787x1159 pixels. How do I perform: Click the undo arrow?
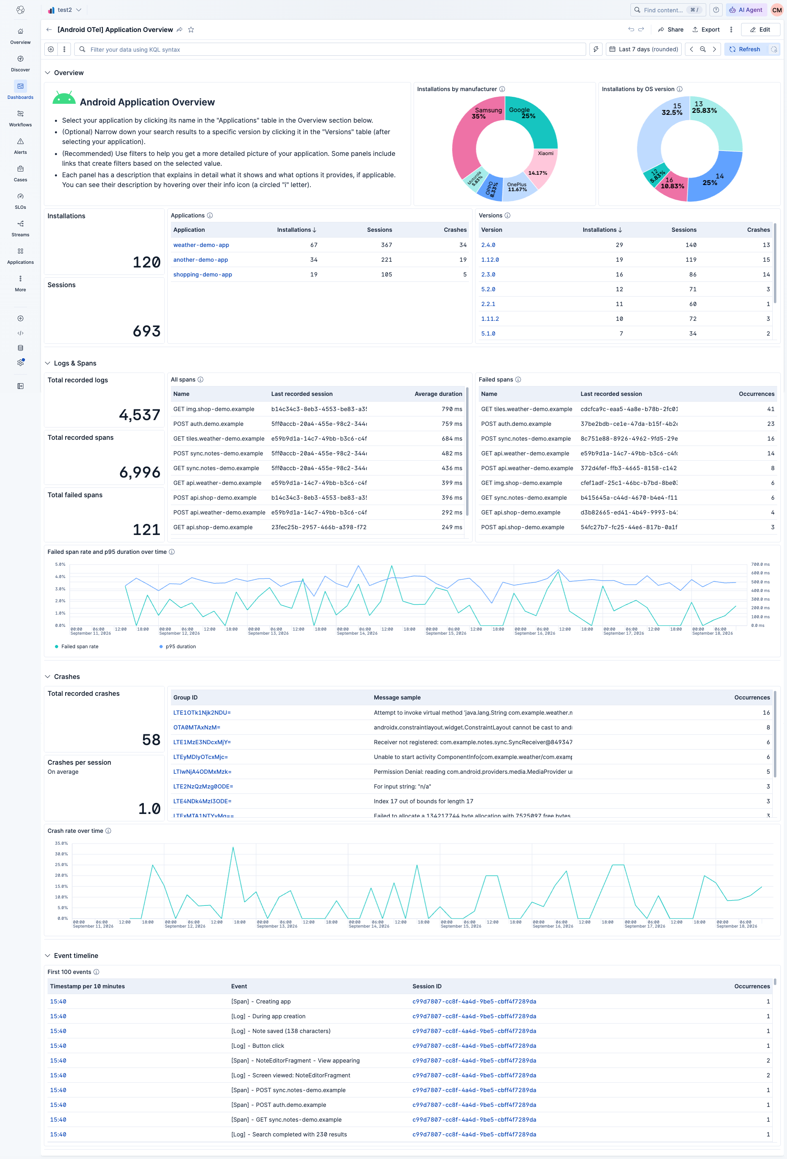[x=631, y=30]
